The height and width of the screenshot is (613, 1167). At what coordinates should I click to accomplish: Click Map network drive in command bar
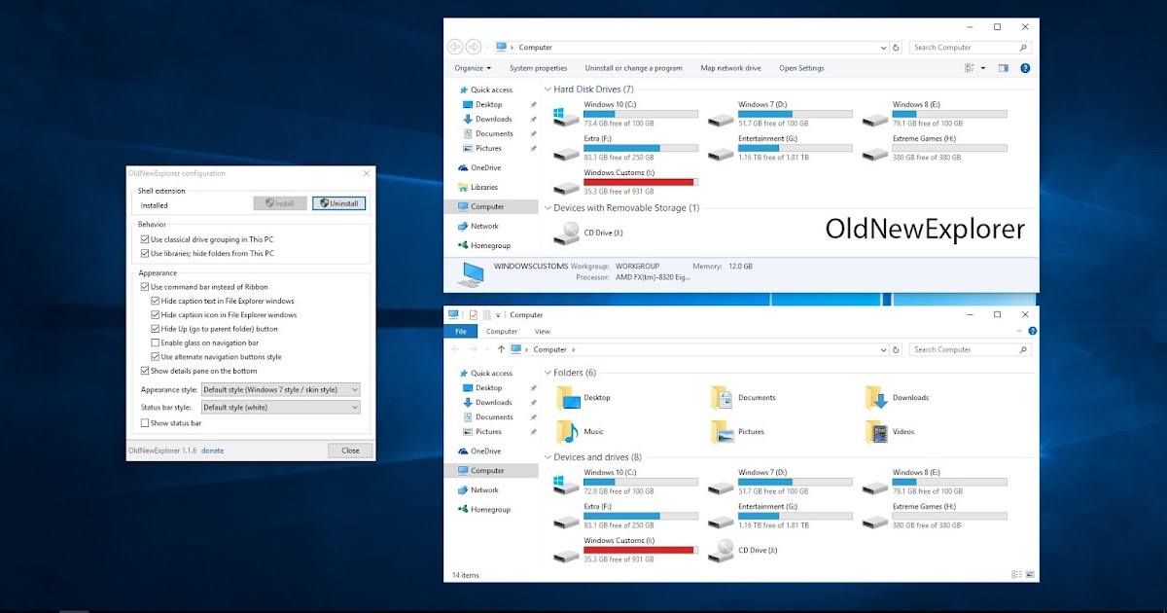730,68
